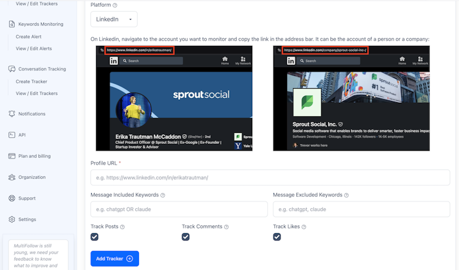Open the top View / Edit Trackers link
Screen dimensions: 459x270
tap(37, 4)
